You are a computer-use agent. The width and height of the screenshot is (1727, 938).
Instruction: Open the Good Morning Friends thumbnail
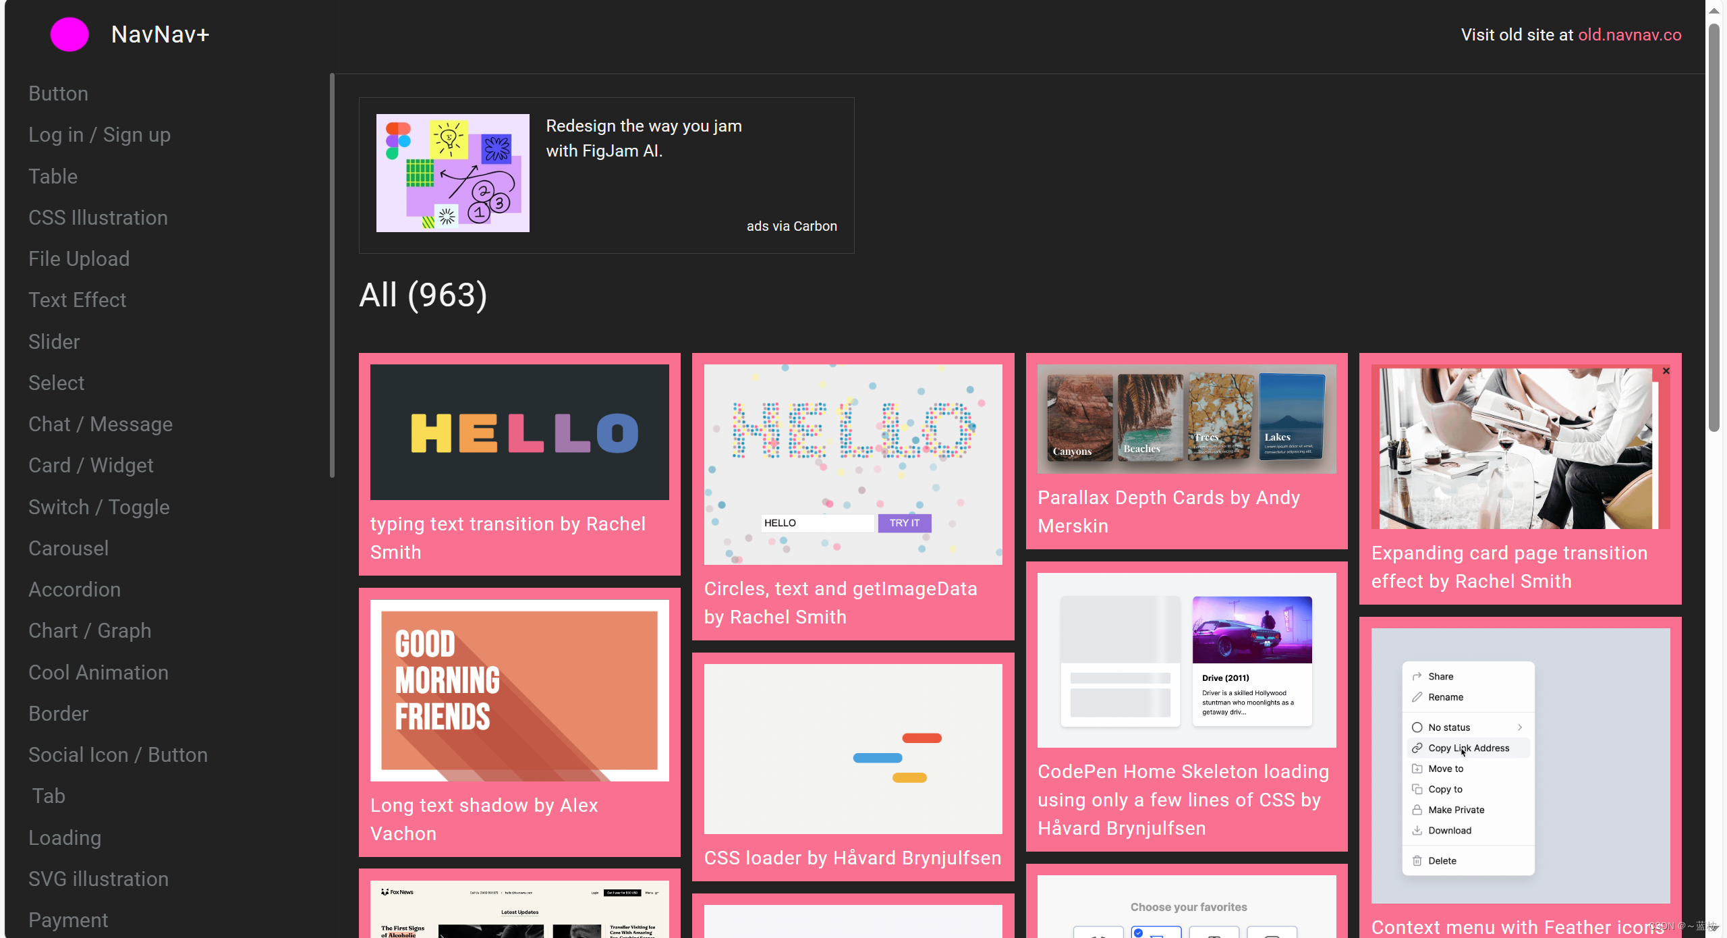[x=519, y=690]
